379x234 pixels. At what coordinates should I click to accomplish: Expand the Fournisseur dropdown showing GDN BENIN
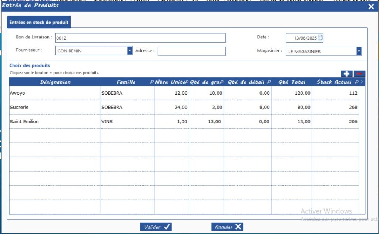tap(130, 51)
